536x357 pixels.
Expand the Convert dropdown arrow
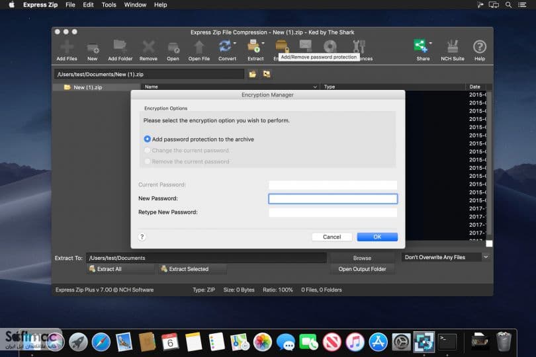coord(235,44)
